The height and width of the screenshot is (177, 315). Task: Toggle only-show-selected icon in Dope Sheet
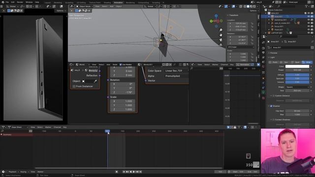click(x=228, y=127)
